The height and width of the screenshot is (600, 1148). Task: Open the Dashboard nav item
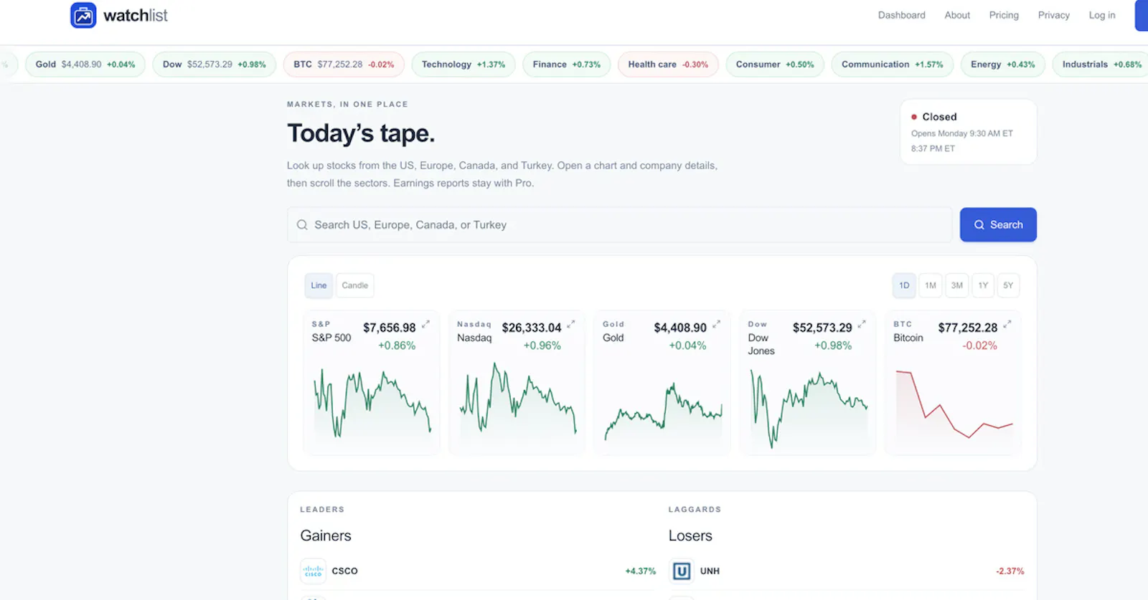(902, 15)
